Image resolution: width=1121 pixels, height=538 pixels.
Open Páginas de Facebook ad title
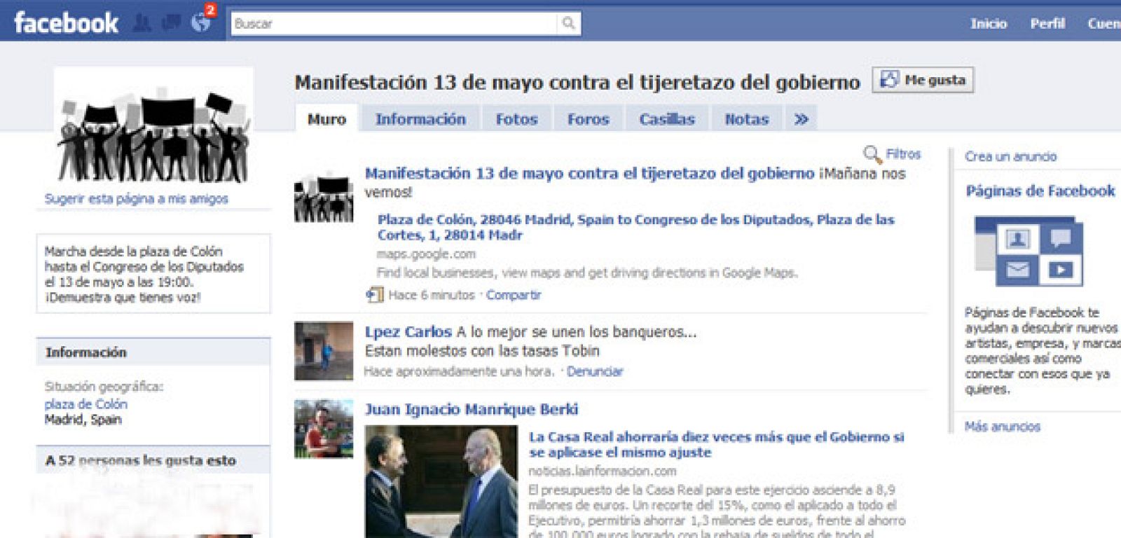pyautogui.click(x=1040, y=191)
